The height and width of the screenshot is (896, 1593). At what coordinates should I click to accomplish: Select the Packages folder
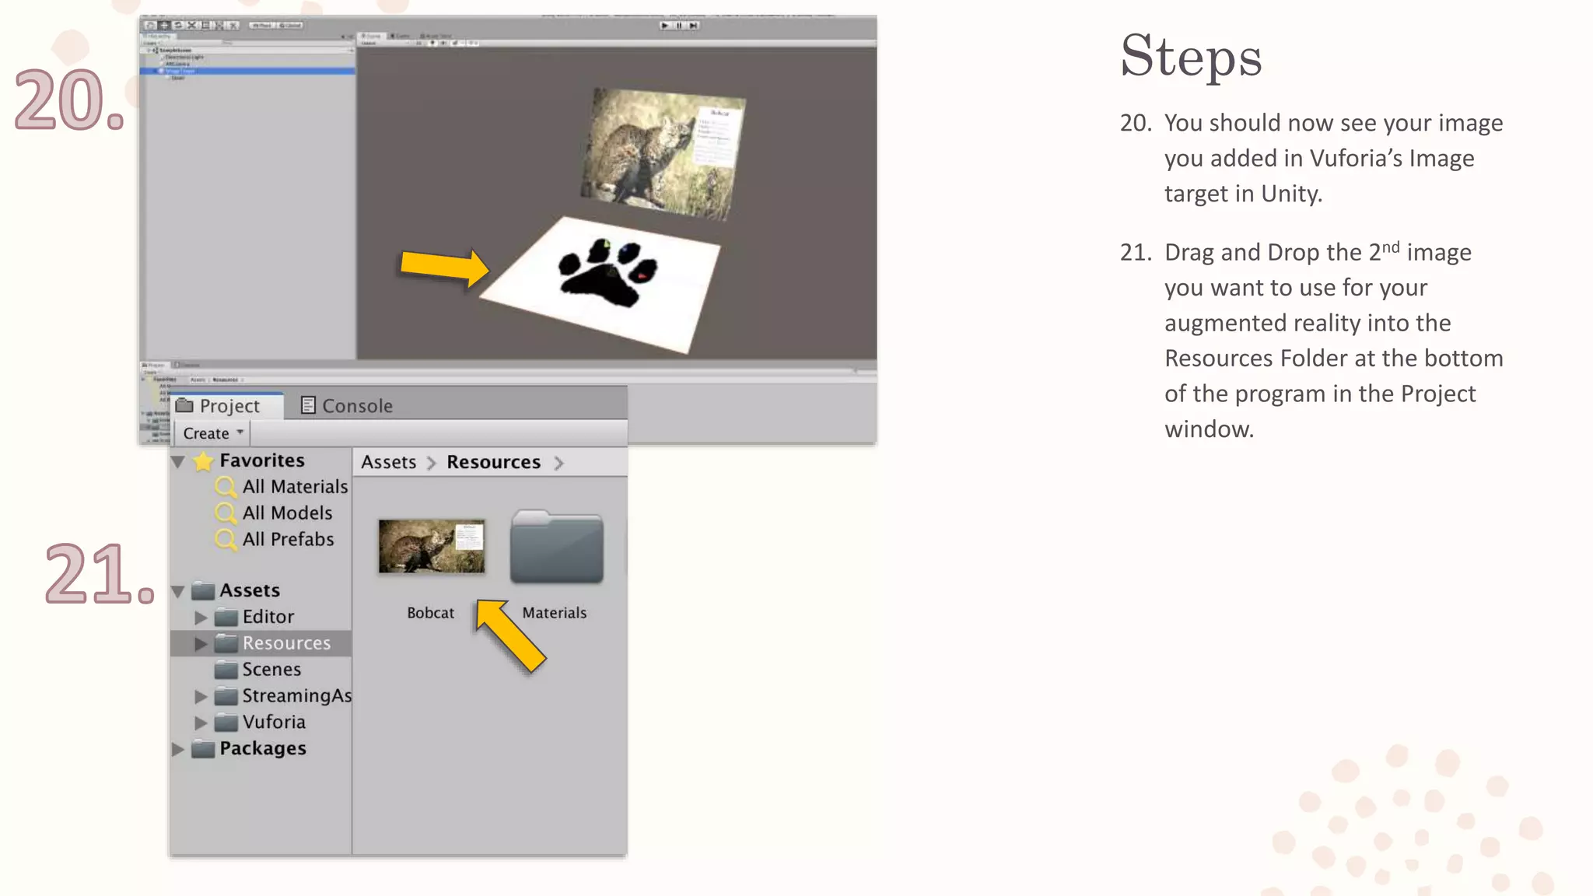(x=262, y=748)
